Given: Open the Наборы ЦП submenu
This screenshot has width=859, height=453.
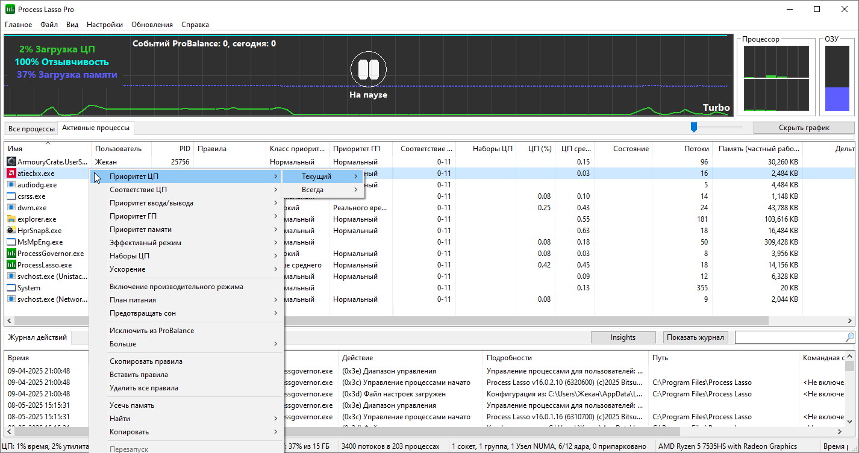Looking at the screenshot, I should coord(186,256).
